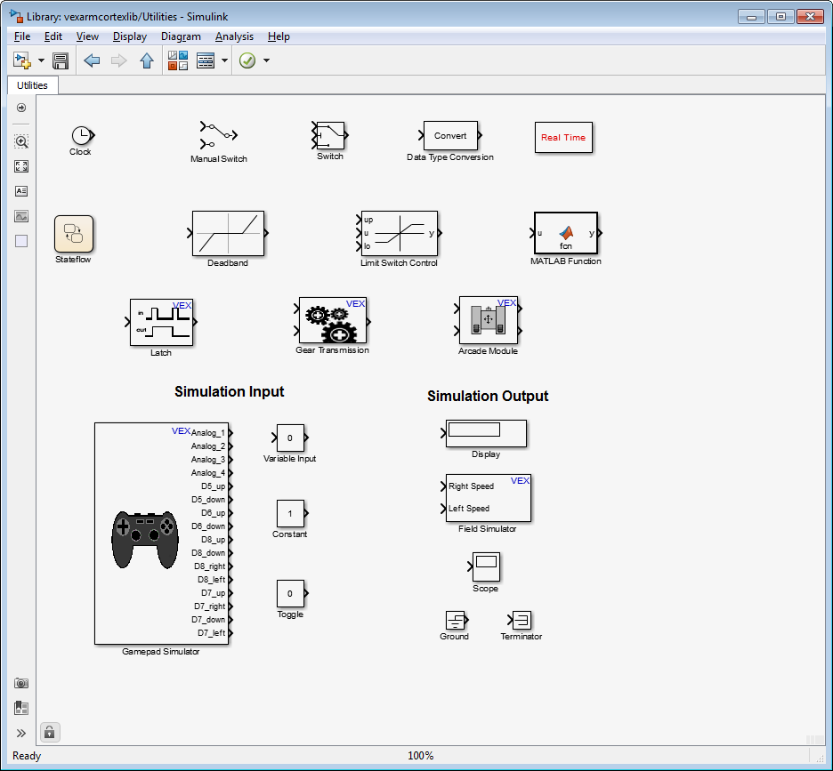Click the Up to Parent arrow
The width and height of the screenshot is (833, 771).
click(147, 60)
